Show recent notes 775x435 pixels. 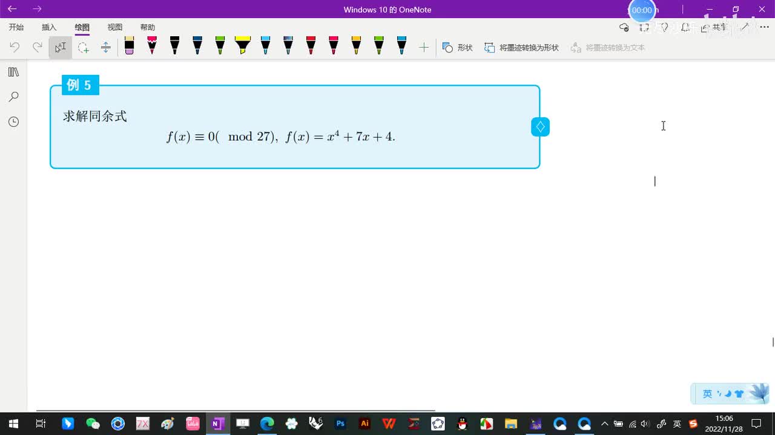(x=13, y=121)
